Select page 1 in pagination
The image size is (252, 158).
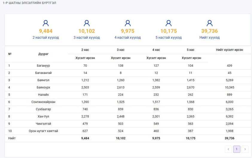[x=236, y=149]
